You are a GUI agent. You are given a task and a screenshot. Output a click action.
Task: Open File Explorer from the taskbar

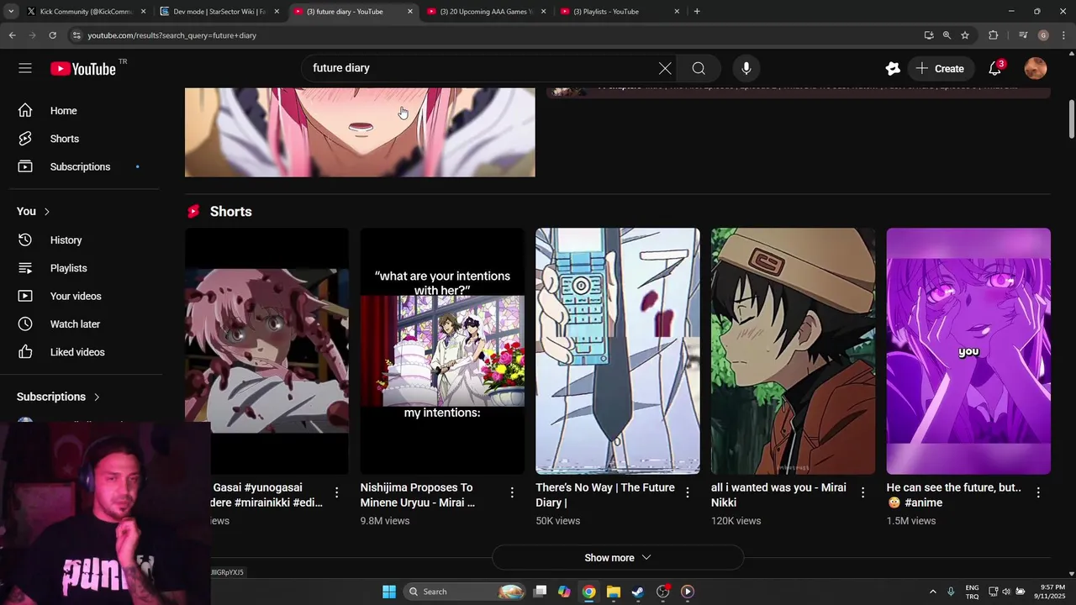click(614, 592)
